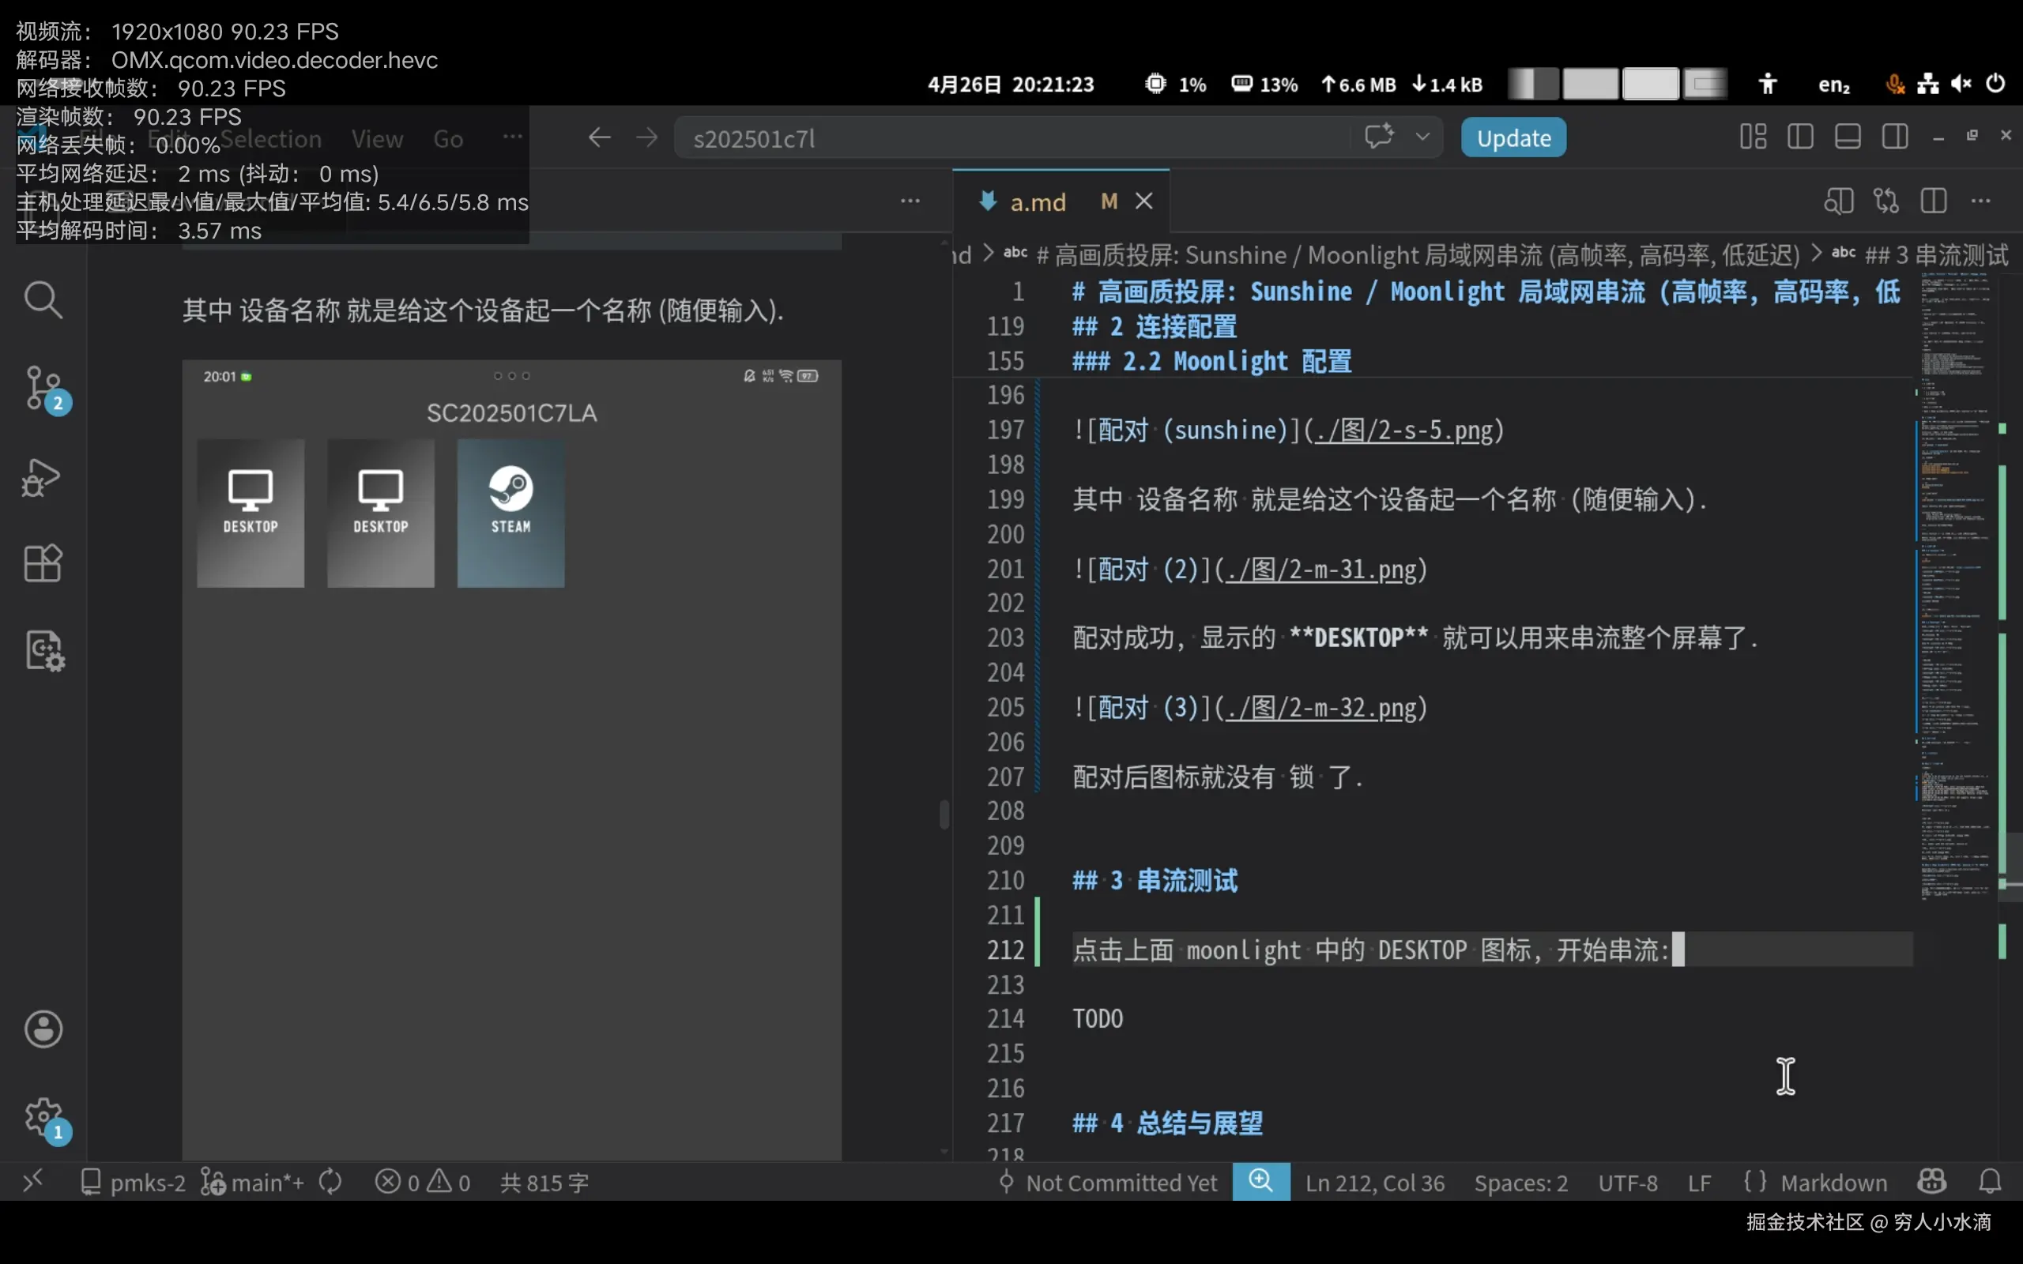The image size is (2023, 1264).
Task: Expand breadcrumb '# 高画质投屏: Sunshine / Moonlight'
Action: 1402,255
